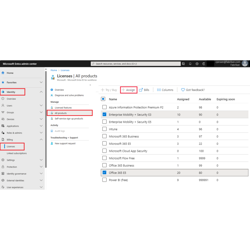Uncheck Enterprise Mobility + Security E3 checkbox

point(104,114)
